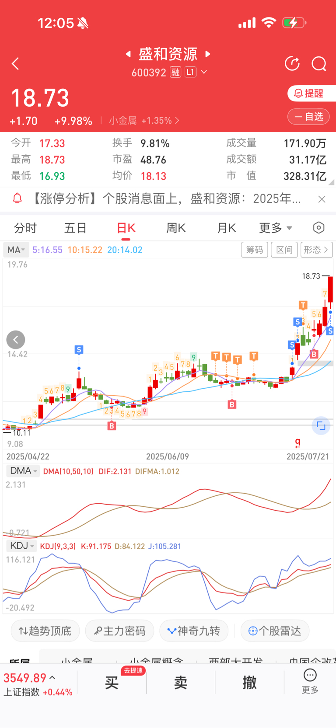Tap the refresh/share circular arrow icon
The height and width of the screenshot is (728, 336).
292,64
